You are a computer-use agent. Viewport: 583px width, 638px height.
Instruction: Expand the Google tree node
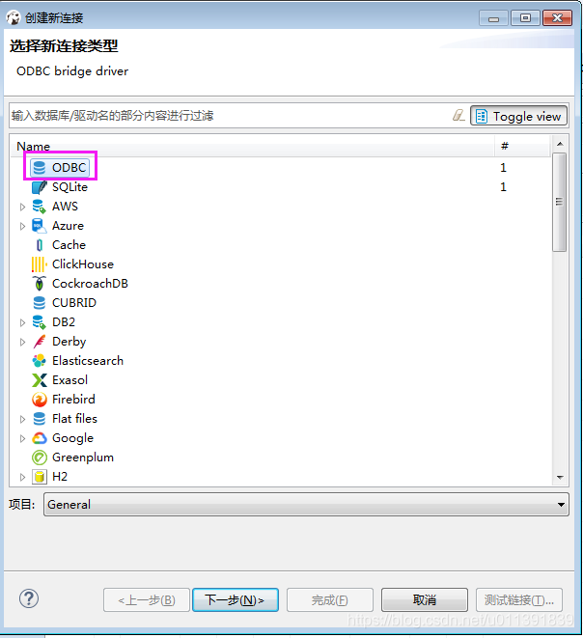[22, 438]
